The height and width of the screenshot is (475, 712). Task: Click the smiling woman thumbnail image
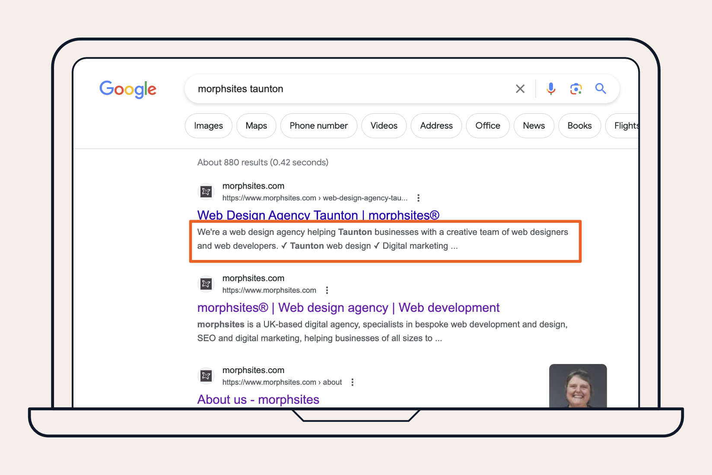pos(578,386)
